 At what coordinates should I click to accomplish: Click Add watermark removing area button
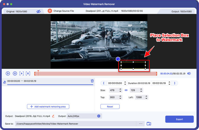click(x=48, y=106)
